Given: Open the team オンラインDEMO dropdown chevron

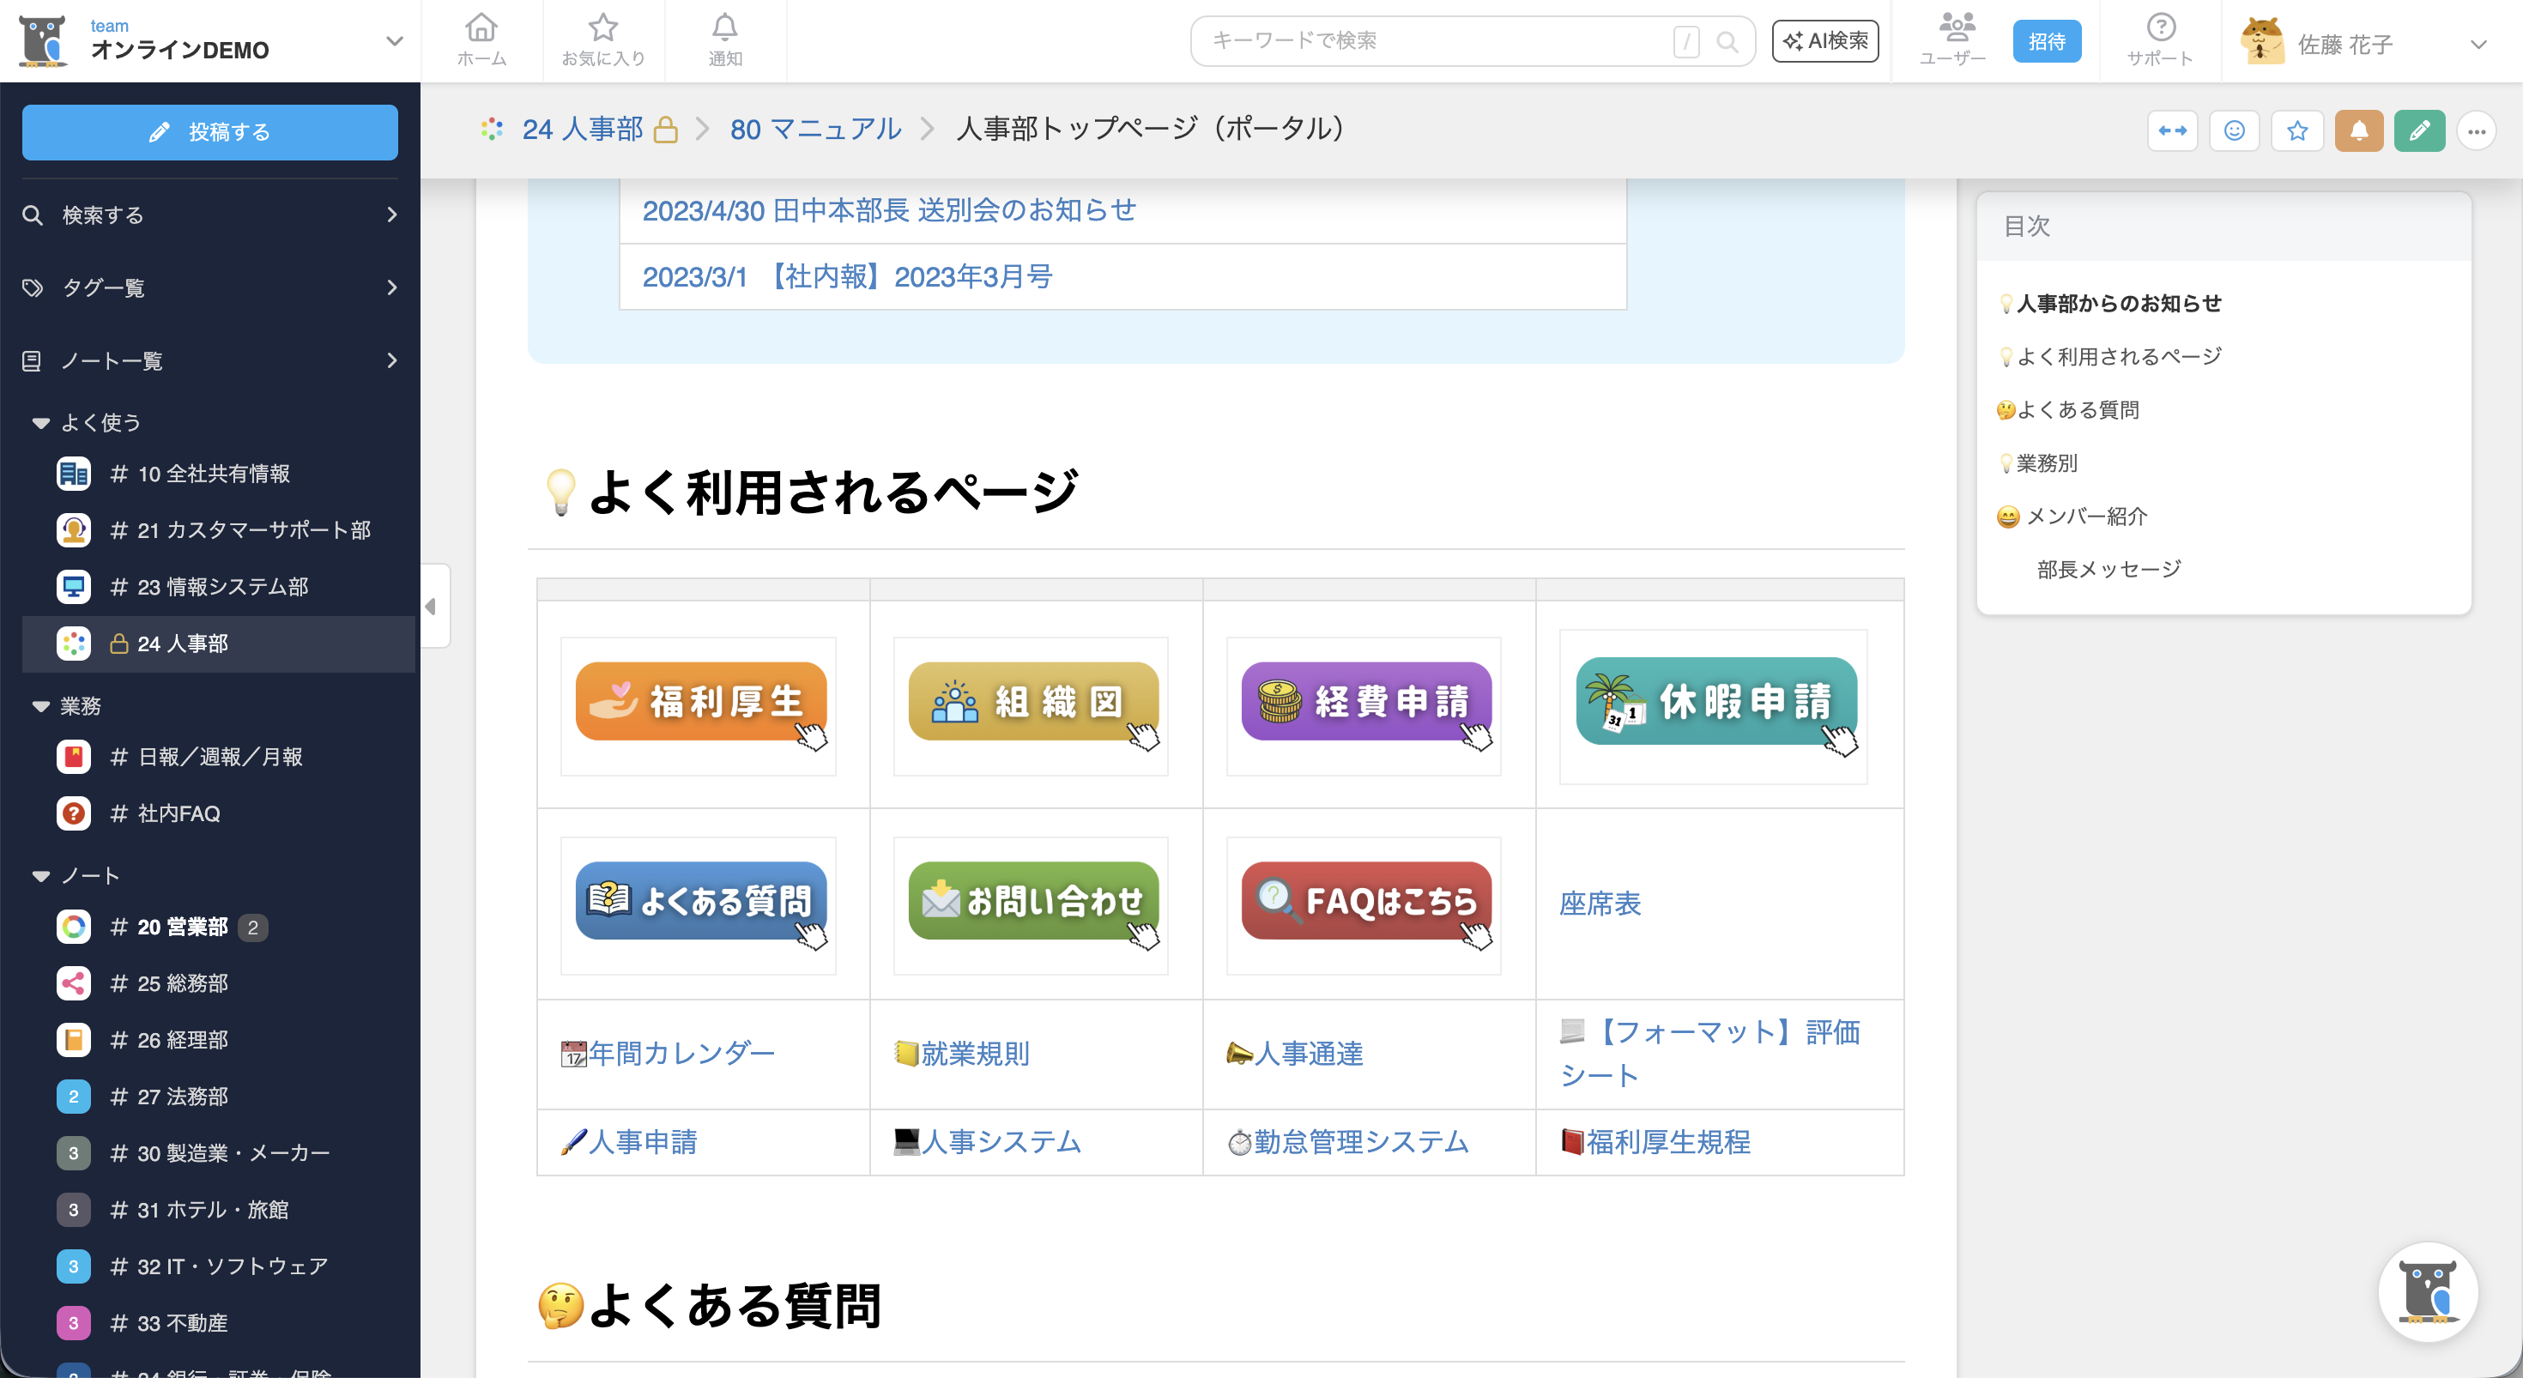Looking at the screenshot, I should coord(394,41).
